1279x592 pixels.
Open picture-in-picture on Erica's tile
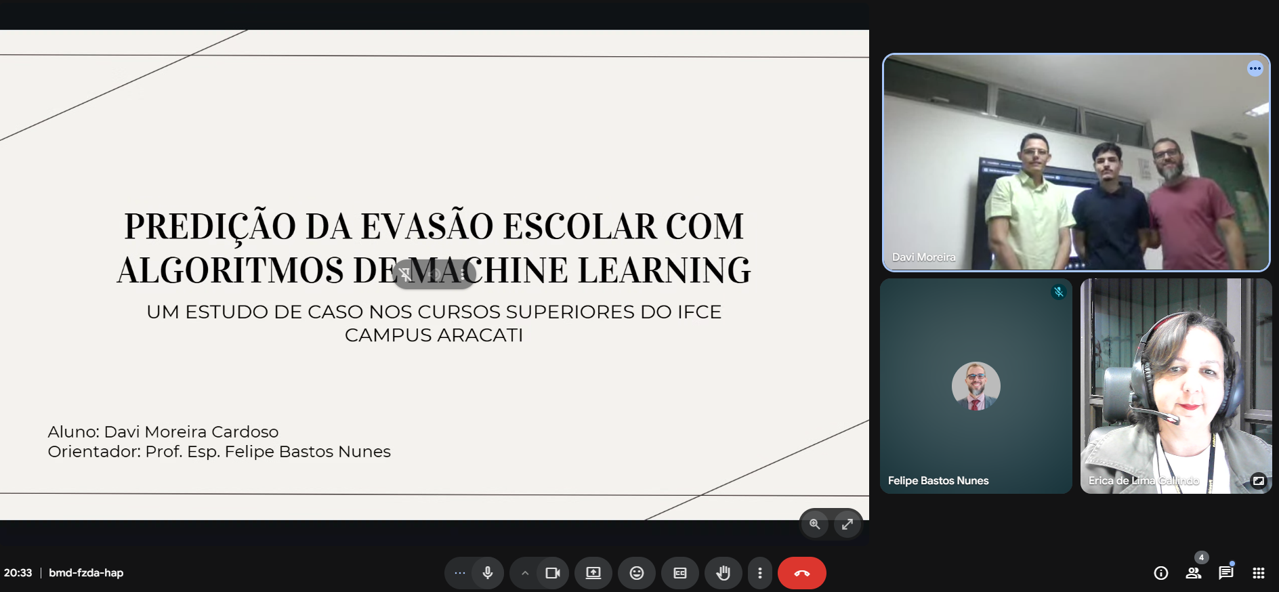tap(1258, 480)
